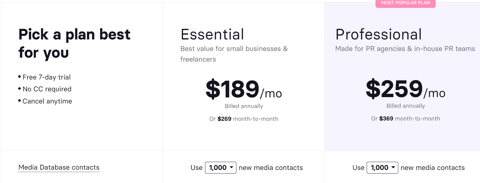Click the Most Popular Plan badge

[406, 3]
